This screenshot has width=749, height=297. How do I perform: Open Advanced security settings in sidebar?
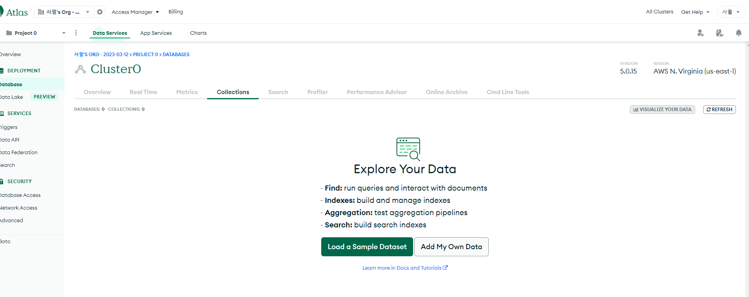(11, 221)
